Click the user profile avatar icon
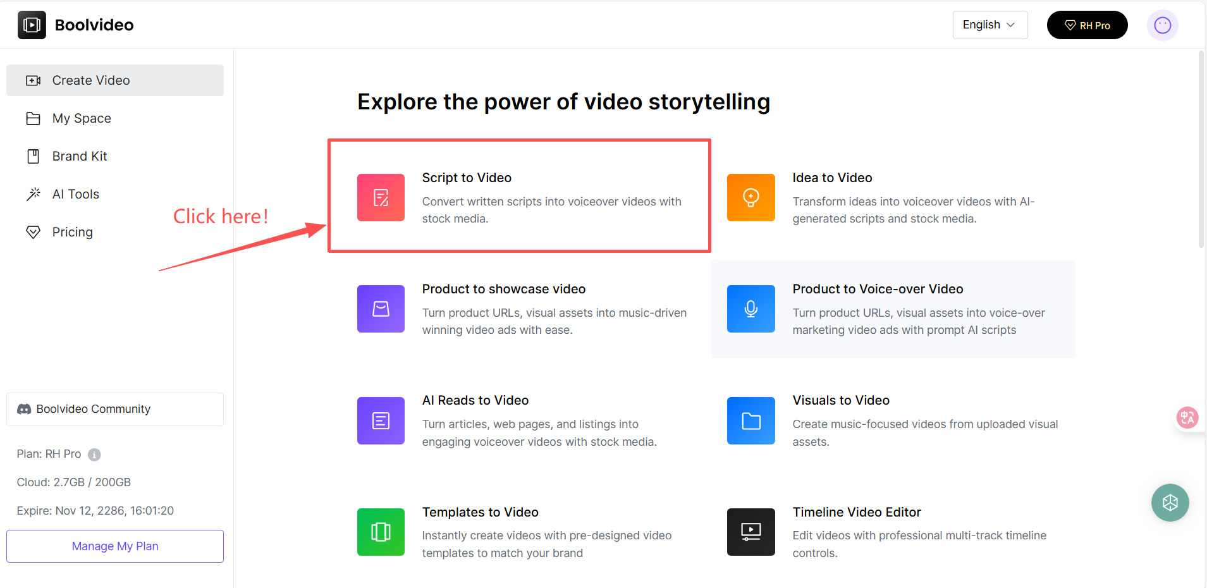The image size is (1207, 588). point(1162,25)
